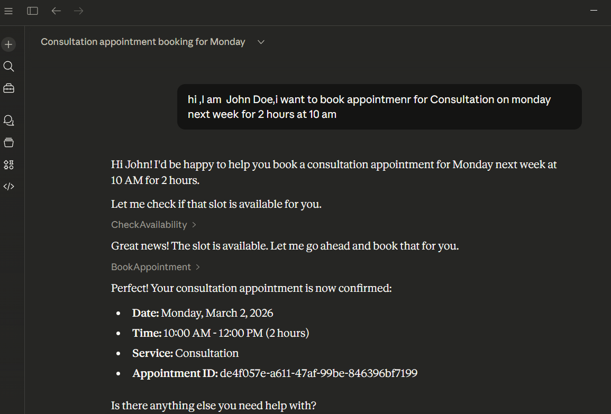The width and height of the screenshot is (611, 414).
Task: Go back with the left arrow
Action: tap(56, 11)
